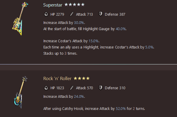Click the Attack sword icon for Superstar
The height and width of the screenshot is (117, 177).
coord(72,14)
